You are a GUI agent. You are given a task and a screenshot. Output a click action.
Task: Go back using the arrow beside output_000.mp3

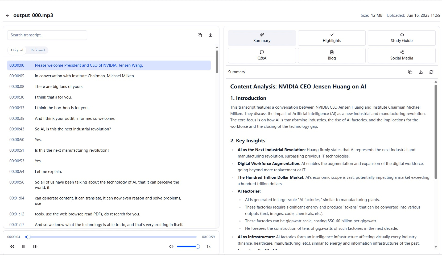(7, 15)
